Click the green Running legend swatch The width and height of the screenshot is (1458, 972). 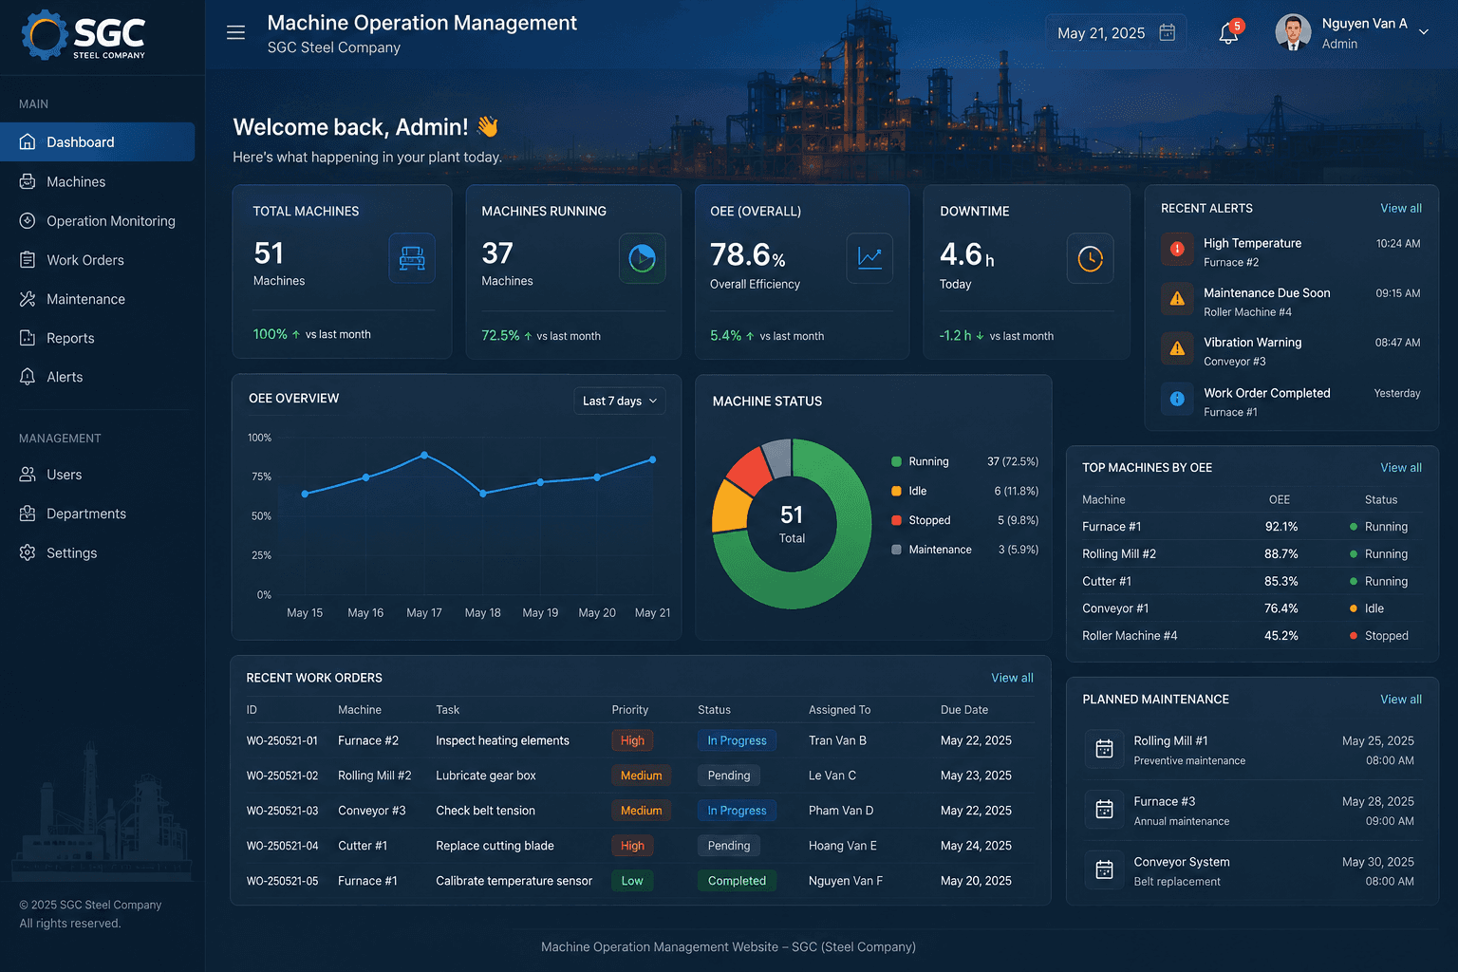(896, 461)
